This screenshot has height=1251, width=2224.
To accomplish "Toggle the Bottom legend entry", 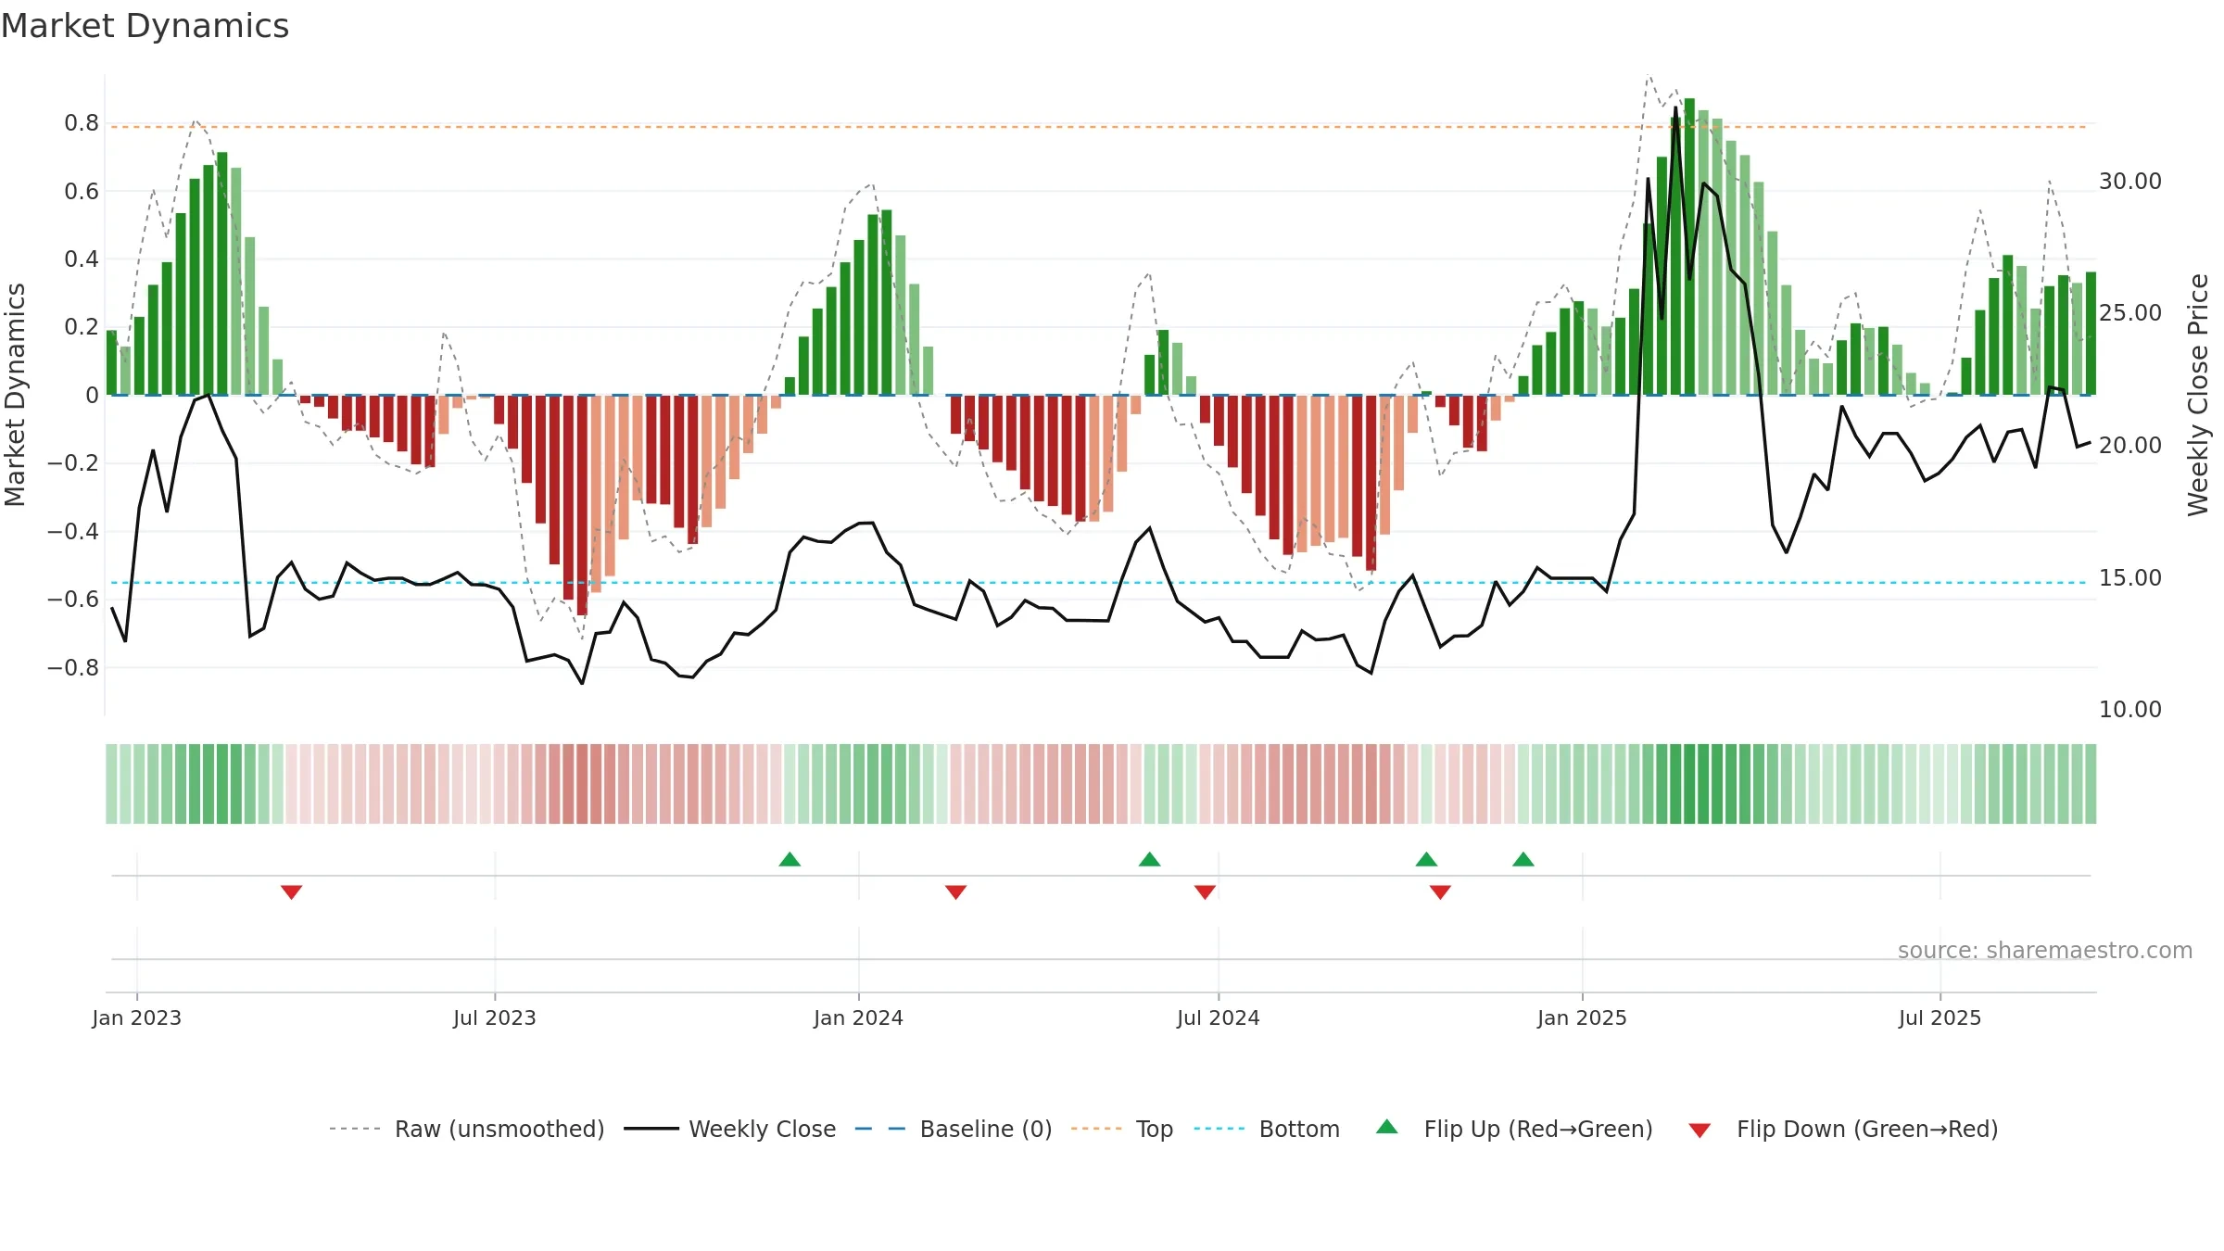I will pos(1267,1129).
